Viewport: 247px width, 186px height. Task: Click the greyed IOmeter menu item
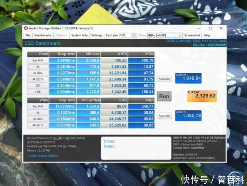click(61, 35)
